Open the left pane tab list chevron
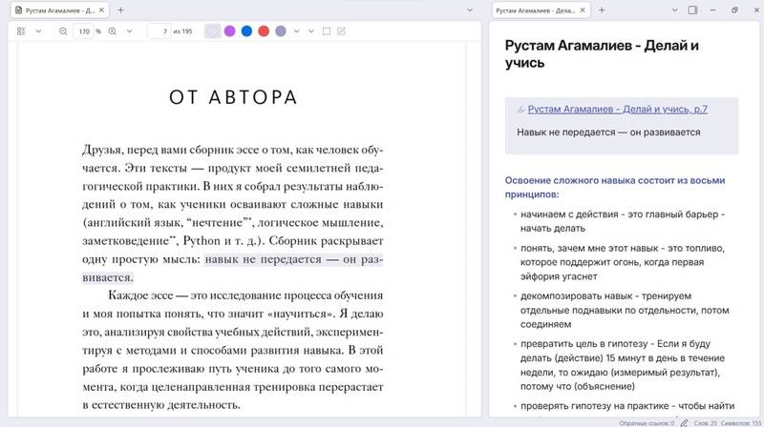The image size is (764, 427). point(470,10)
